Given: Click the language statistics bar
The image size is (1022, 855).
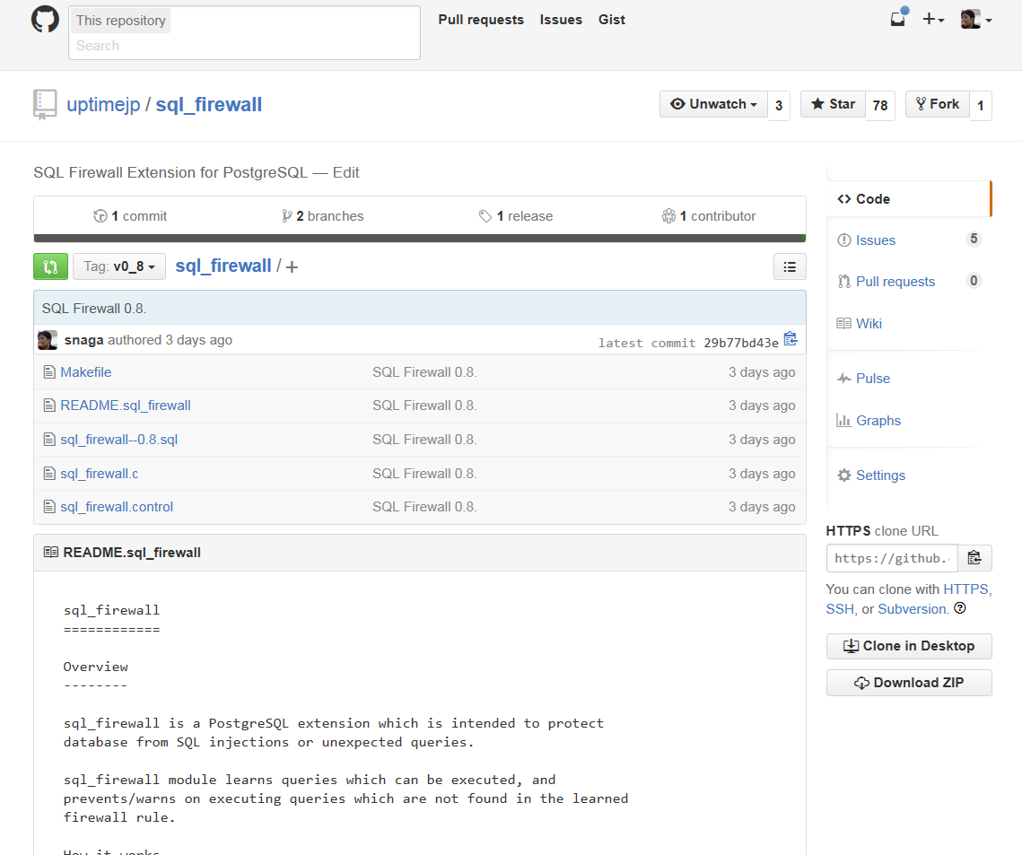Looking at the screenshot, I should click(x=420, y=239).
